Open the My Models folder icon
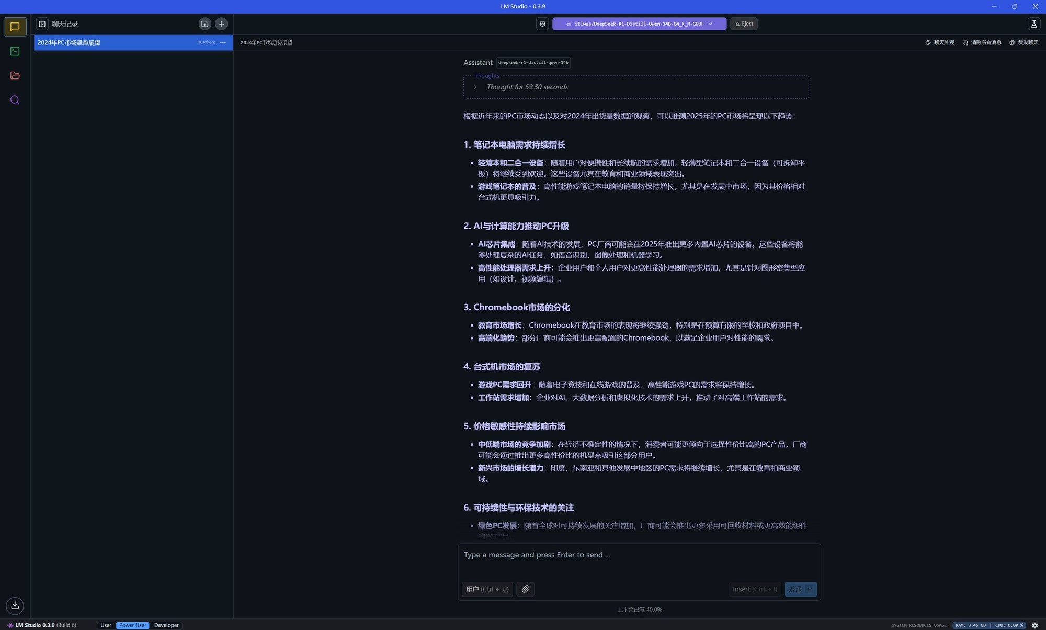Viewport: 1046px width, 630px height. [x=15, y=76]
